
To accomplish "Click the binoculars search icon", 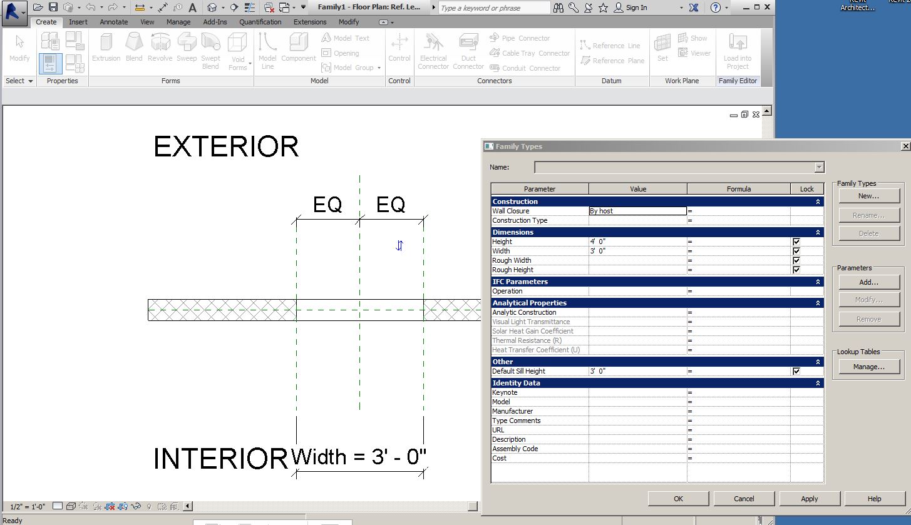I will tap(560, 8).
